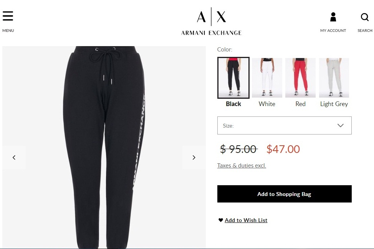Click the MY ACCOUNT label
The image size is (374, 249).
pos(333,31)
